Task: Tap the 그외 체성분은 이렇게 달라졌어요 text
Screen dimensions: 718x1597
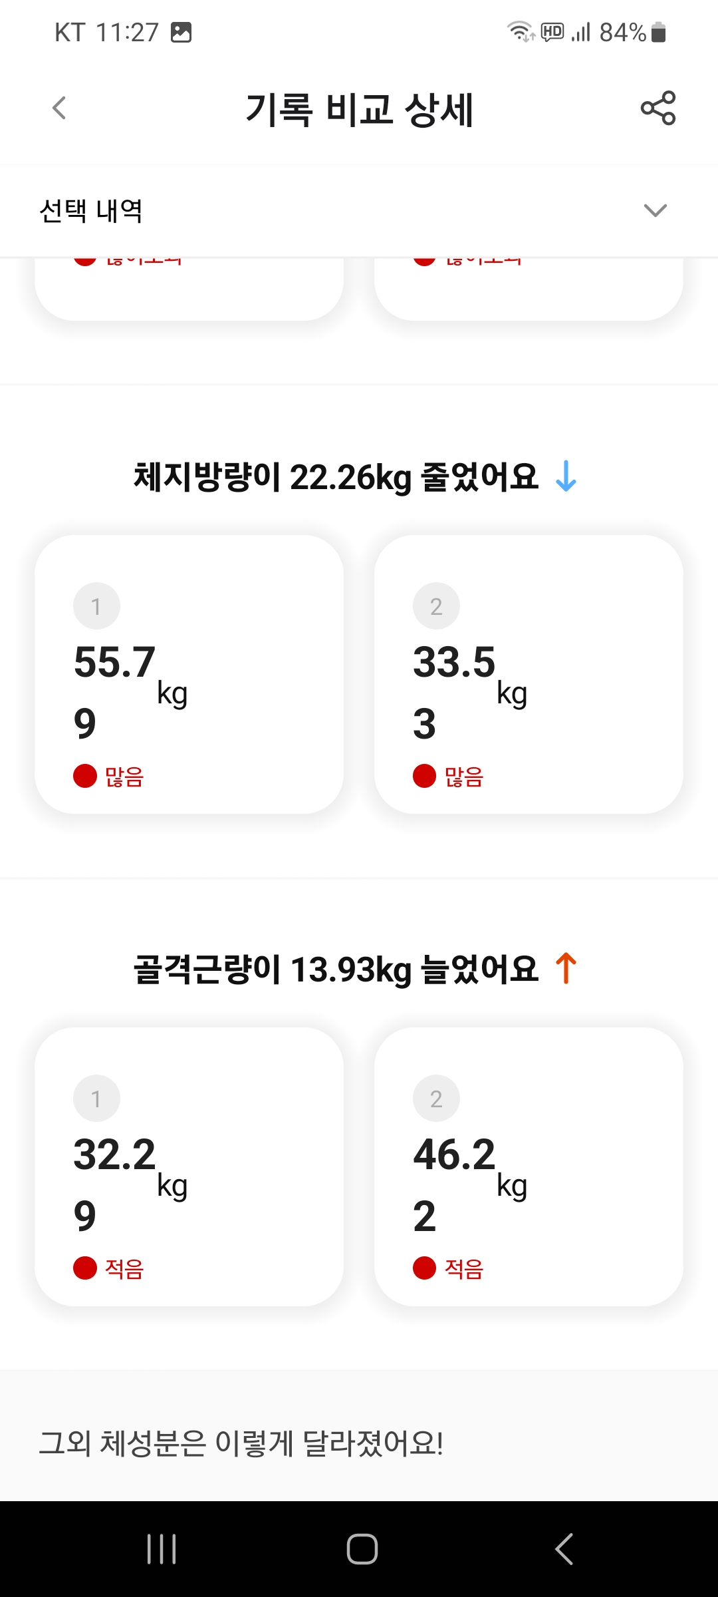Action: [241, 1443]
